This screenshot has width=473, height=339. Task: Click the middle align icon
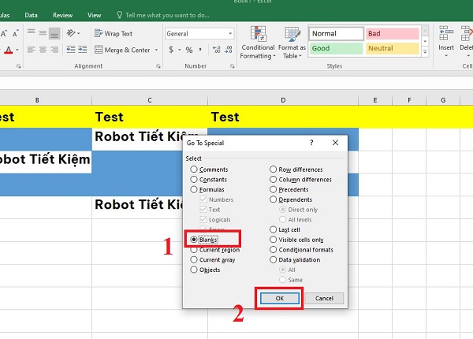(43, 33)
